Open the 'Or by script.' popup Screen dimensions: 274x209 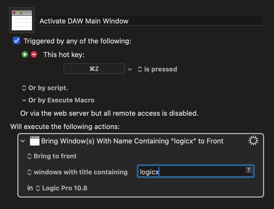[45, 88]
